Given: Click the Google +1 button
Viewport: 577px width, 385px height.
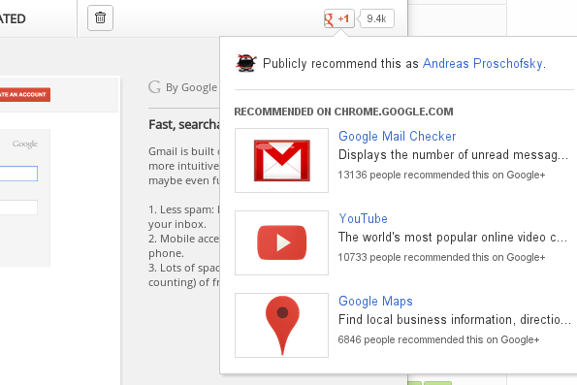Looking at the screenshot, I should [x=338, y=18].
